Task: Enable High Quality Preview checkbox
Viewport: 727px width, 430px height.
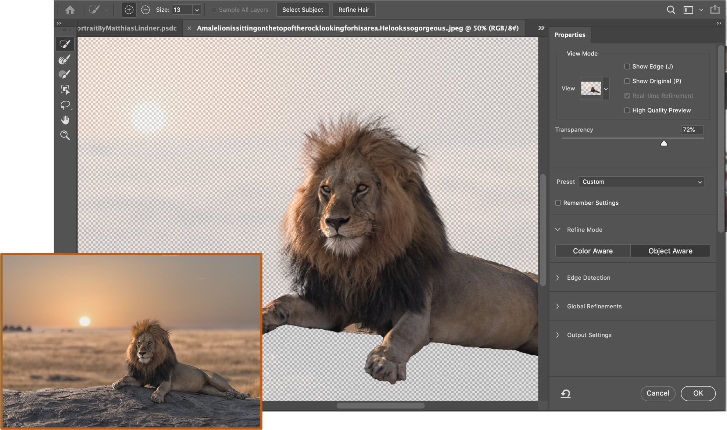Action: (x=626, y=110)
